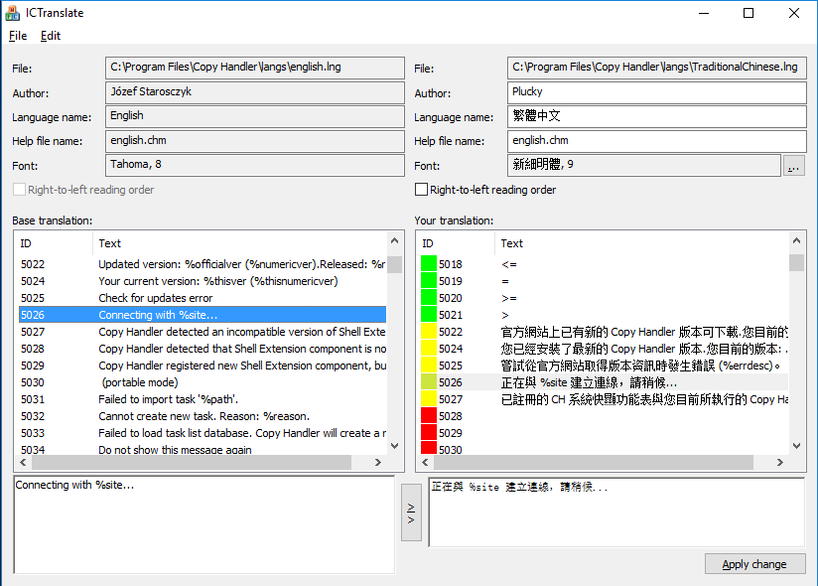
Task: Click the base text box showing Connecting with %site
Action: coord(204,524)
